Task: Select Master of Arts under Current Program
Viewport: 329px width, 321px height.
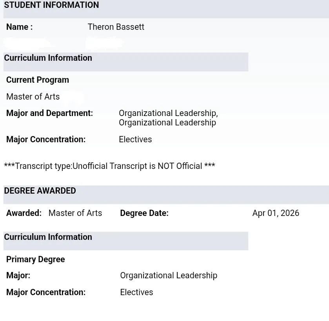Action: click(33, 97)
